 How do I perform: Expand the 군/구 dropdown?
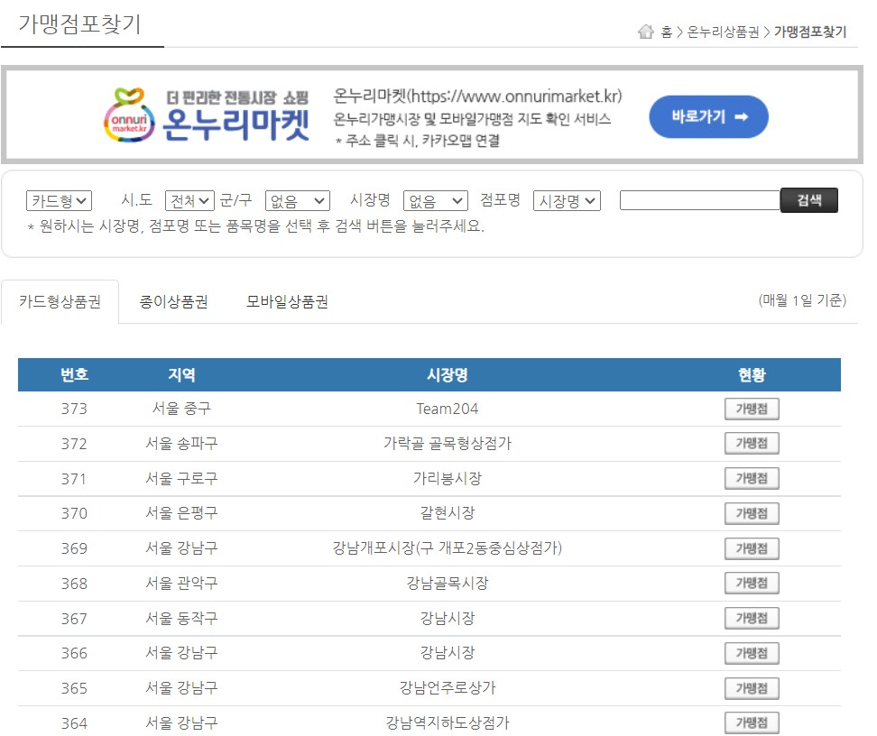click(x=297, y=200)
